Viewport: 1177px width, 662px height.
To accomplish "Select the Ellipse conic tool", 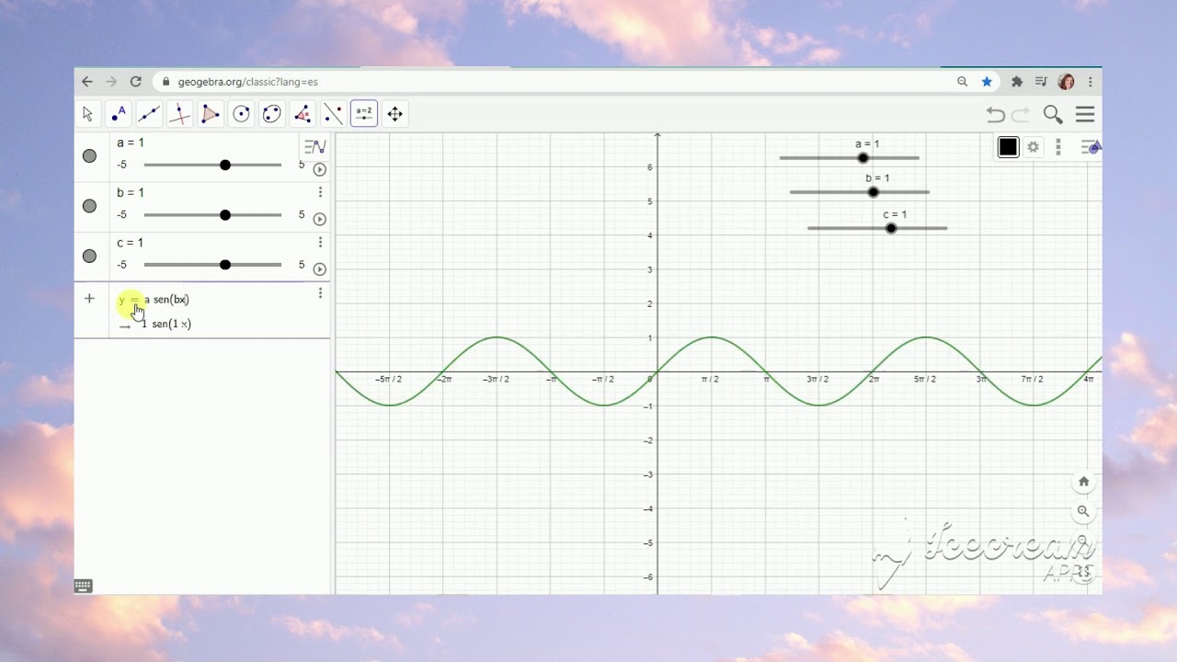I will (x=272, y=114).
